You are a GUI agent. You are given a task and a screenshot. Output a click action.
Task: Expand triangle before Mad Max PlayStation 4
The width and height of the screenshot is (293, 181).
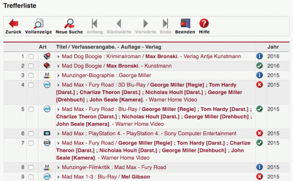point(58,134)
